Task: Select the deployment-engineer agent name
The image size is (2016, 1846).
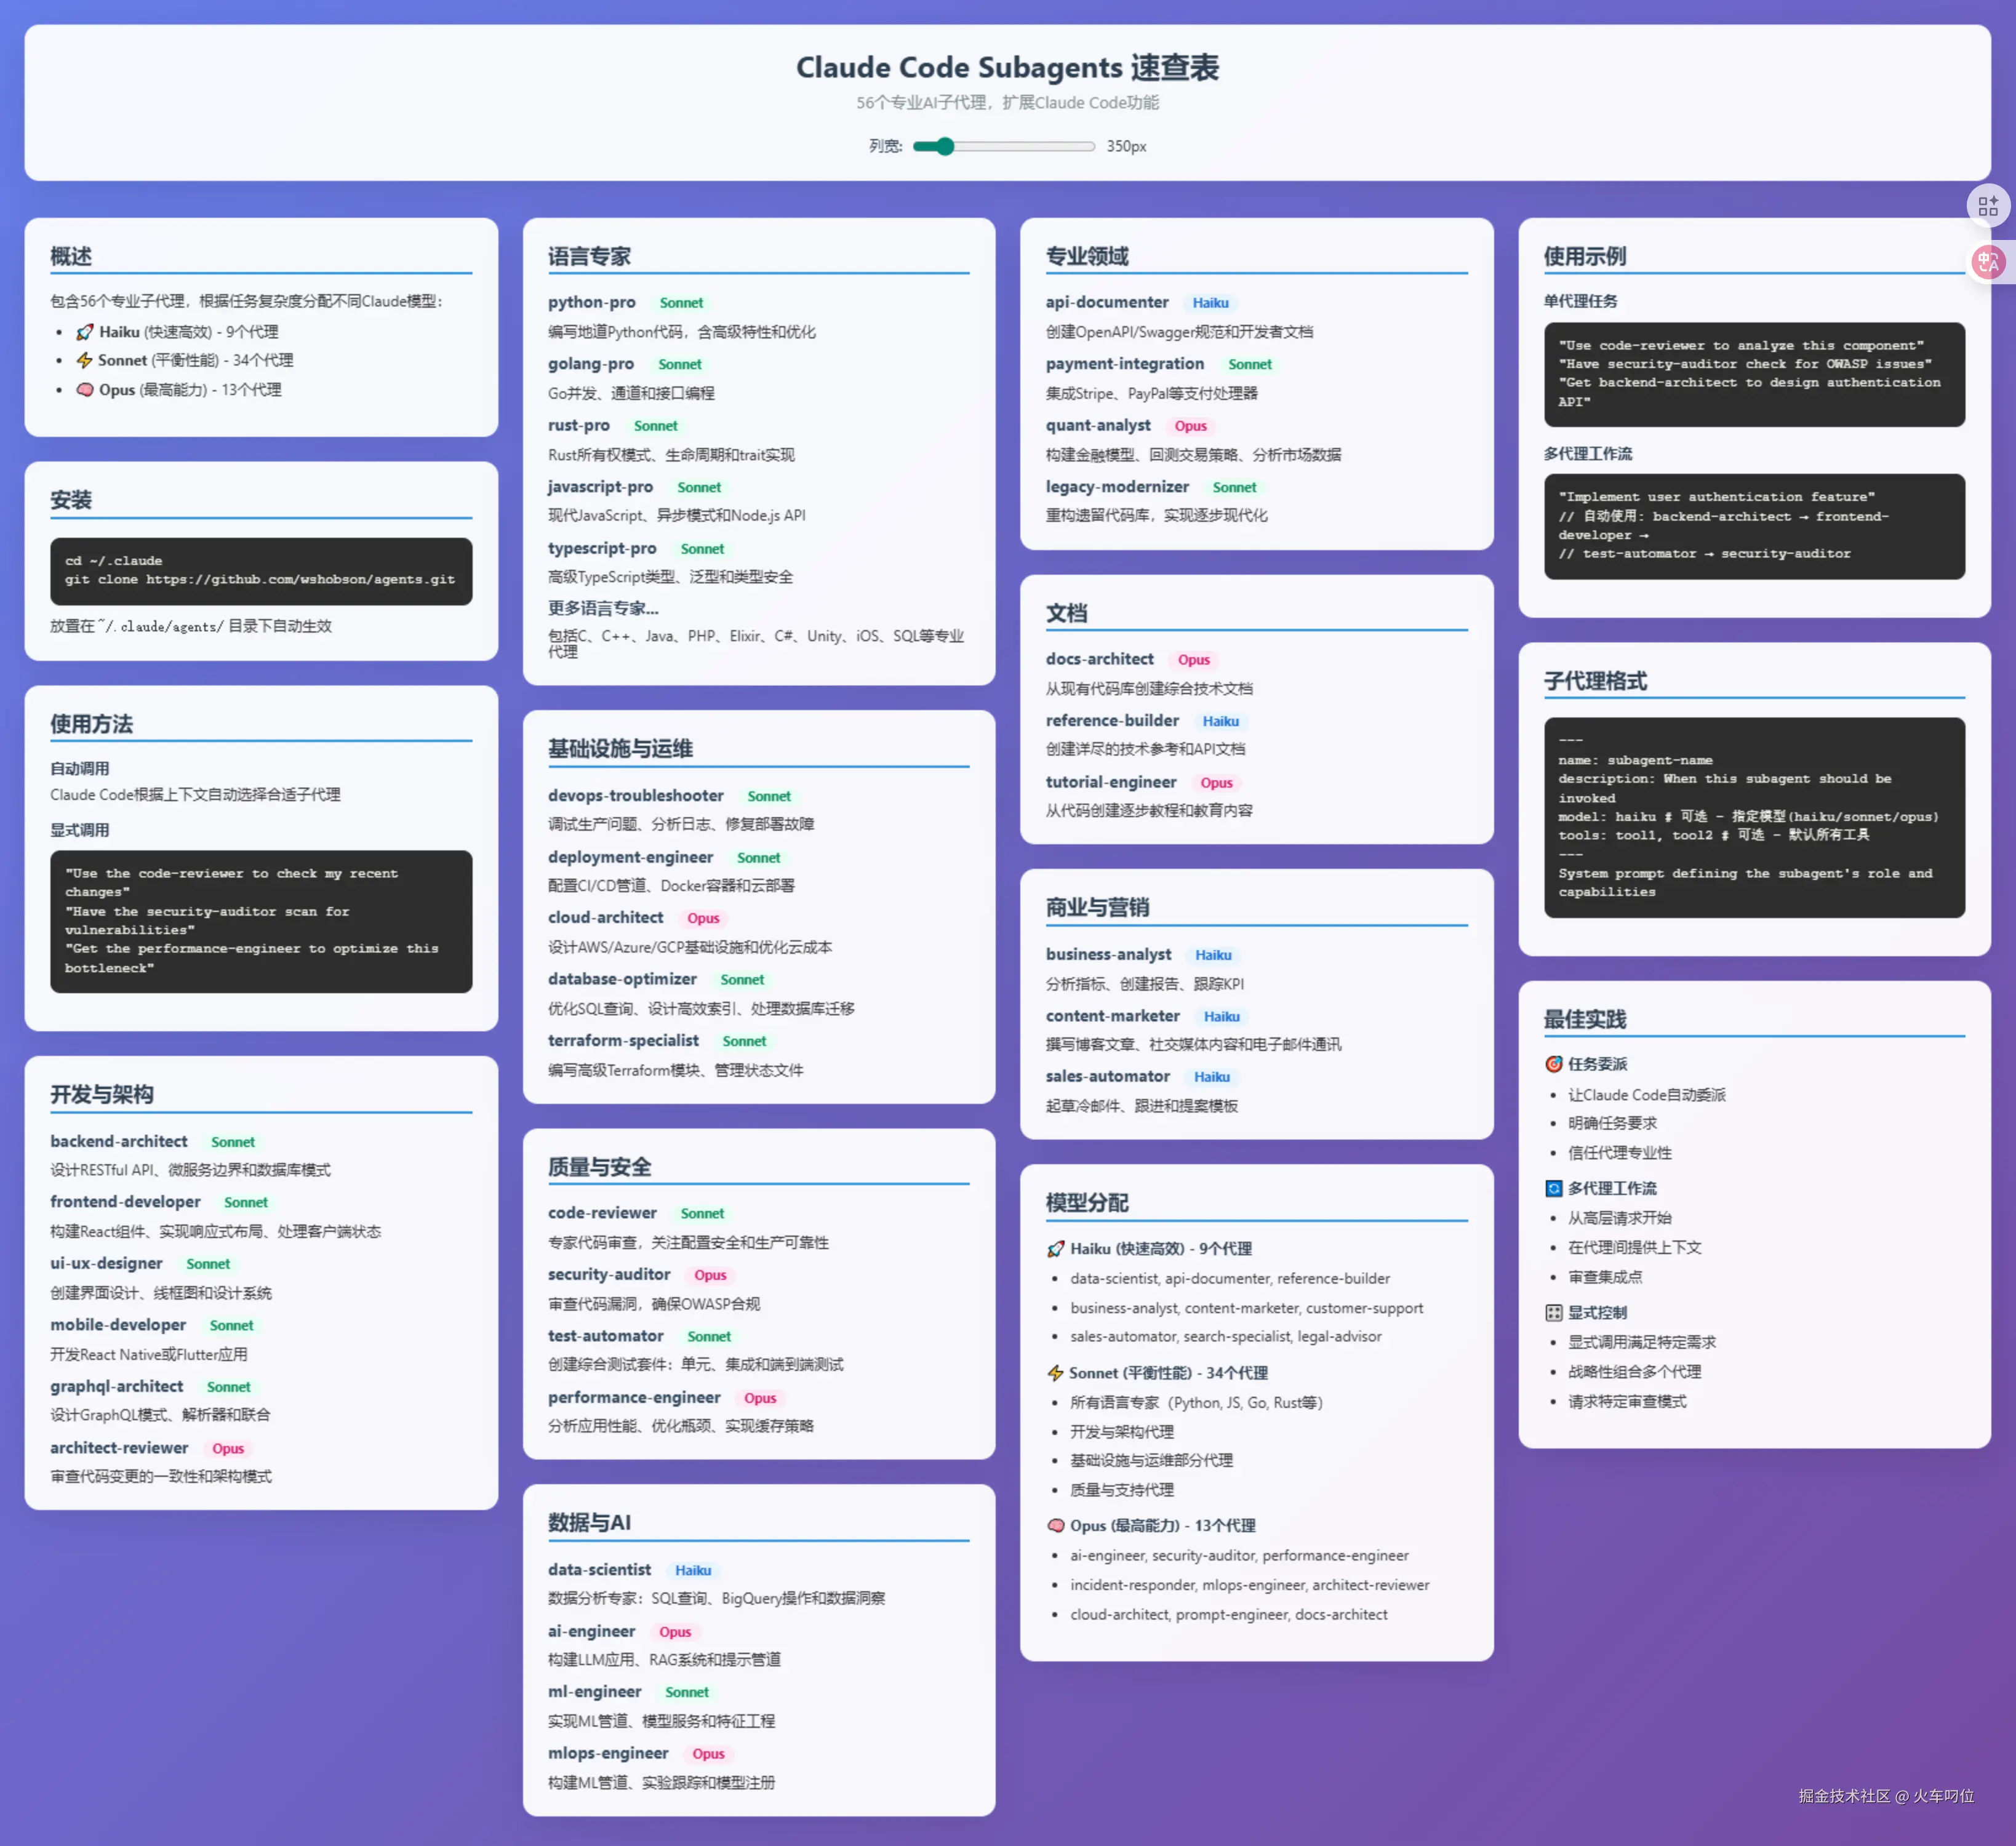Action: [631, 857]
